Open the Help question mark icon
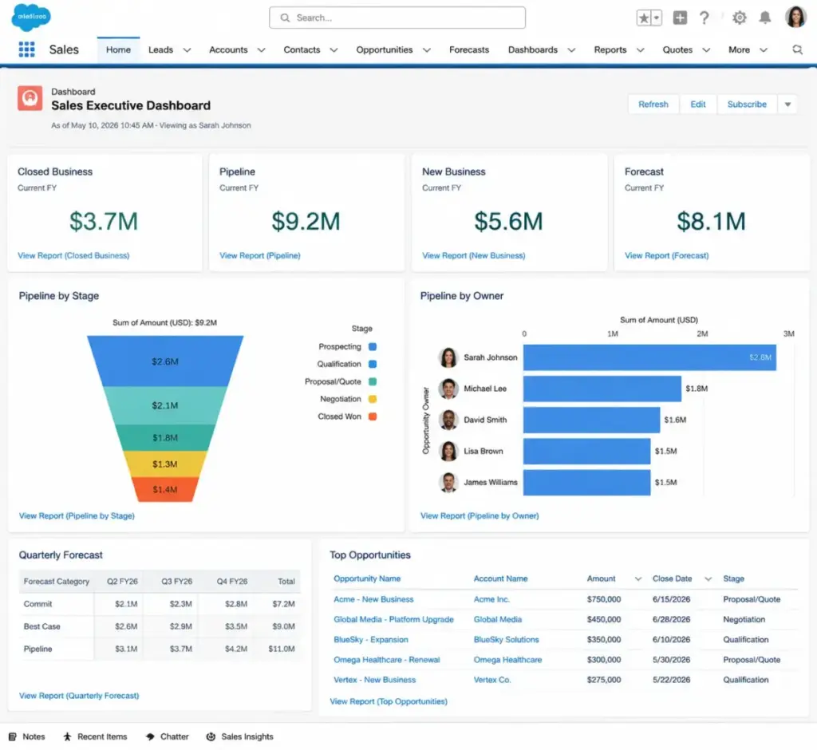817x750 pixels. point(704,18)
